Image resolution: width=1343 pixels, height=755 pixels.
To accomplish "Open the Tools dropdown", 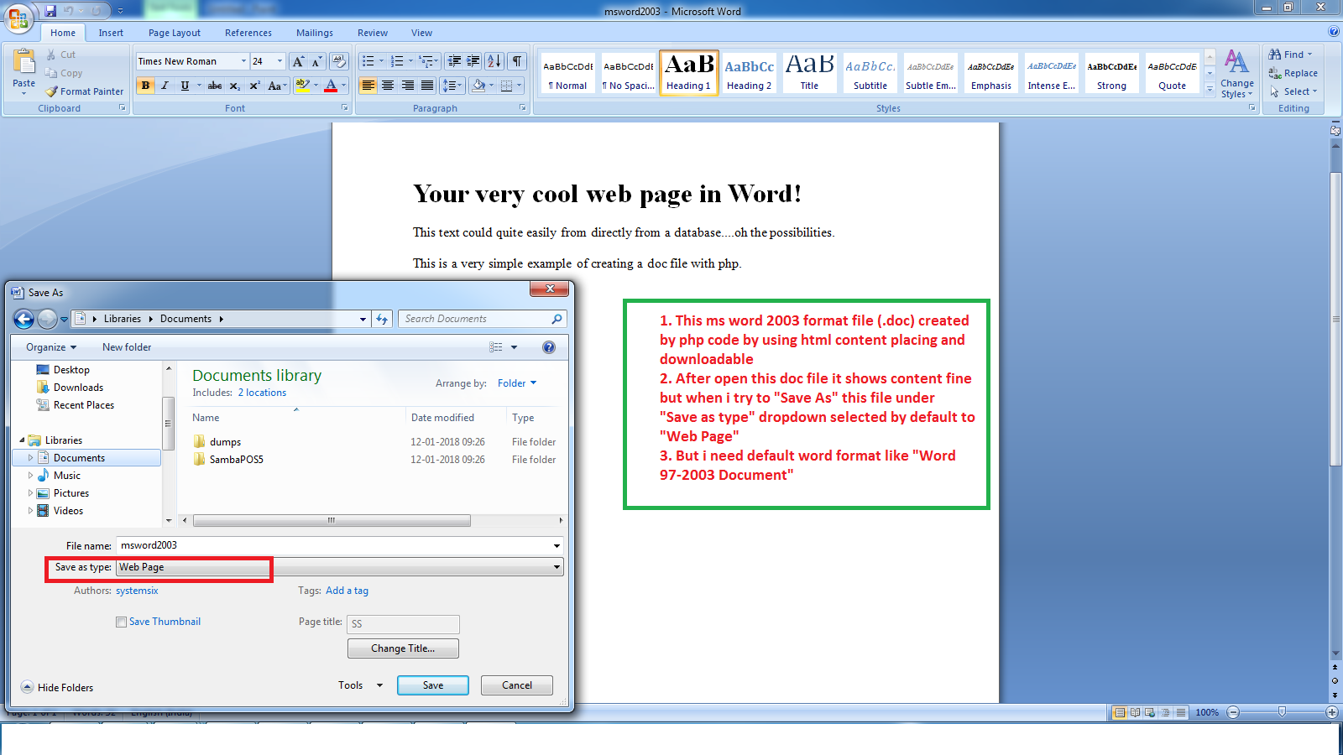I will (x=360, y=685).
